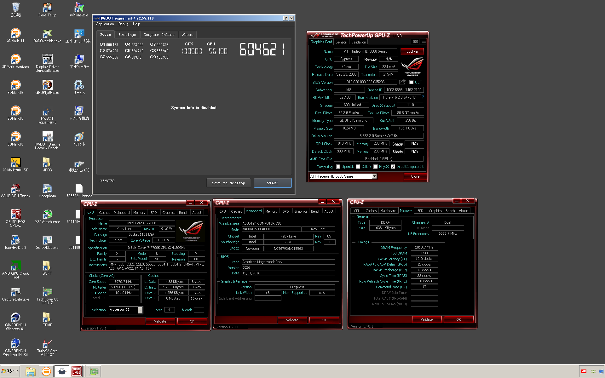Click OK in the CPU-Z Memory window
605x378 pixels.
(458, 319)
